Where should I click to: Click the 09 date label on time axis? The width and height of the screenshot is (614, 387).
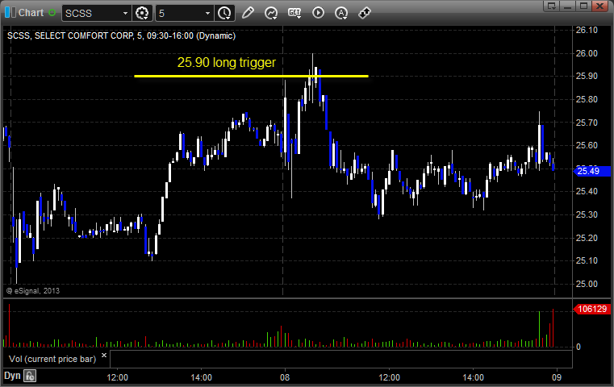tap(557, 377)
